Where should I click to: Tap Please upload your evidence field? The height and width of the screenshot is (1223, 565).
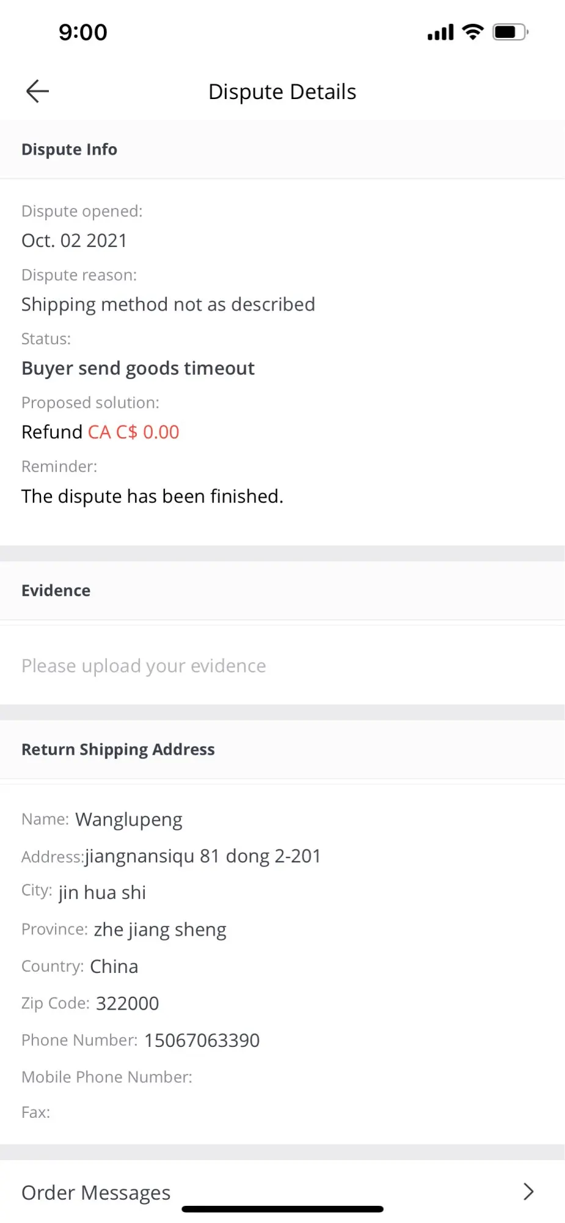[x=144, y=665]
